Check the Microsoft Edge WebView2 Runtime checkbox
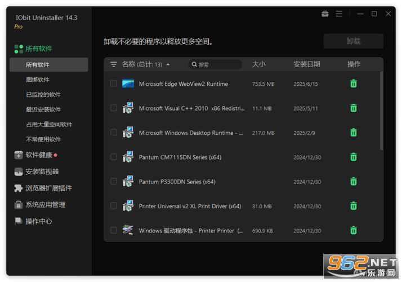The width and height of the screenshot is (402, 282). point(114,83)
